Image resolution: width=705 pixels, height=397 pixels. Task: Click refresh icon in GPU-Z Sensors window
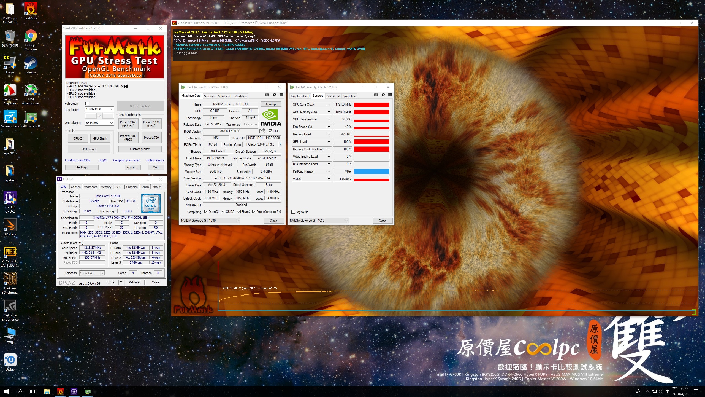point(383,95)
